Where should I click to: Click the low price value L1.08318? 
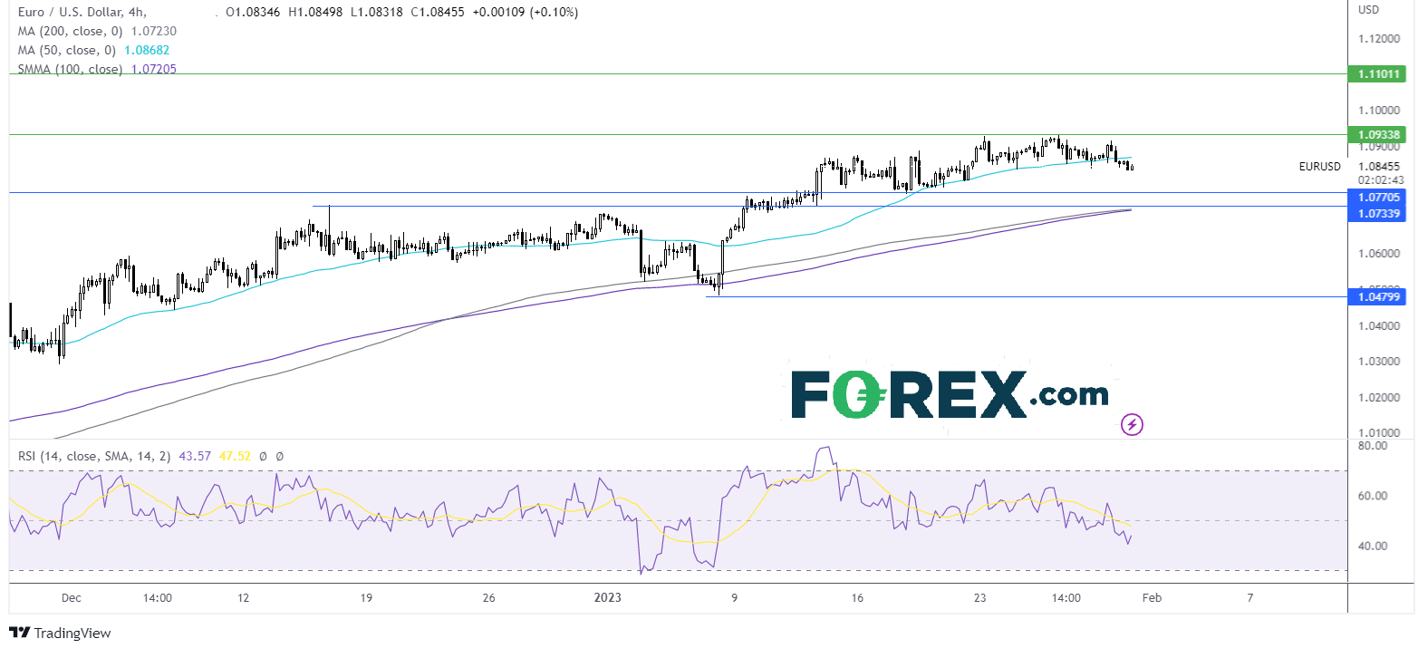[376, 13]
